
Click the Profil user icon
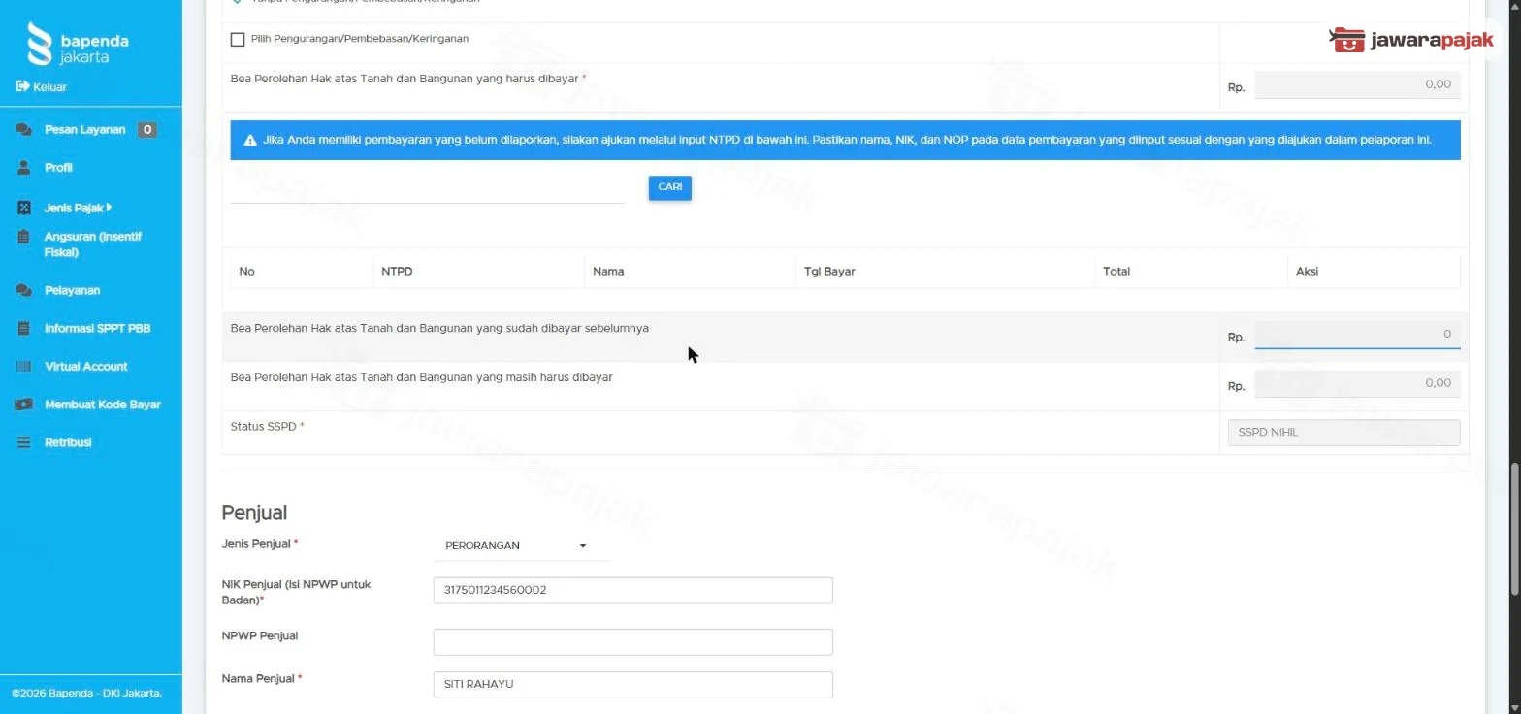pos(23,167)
